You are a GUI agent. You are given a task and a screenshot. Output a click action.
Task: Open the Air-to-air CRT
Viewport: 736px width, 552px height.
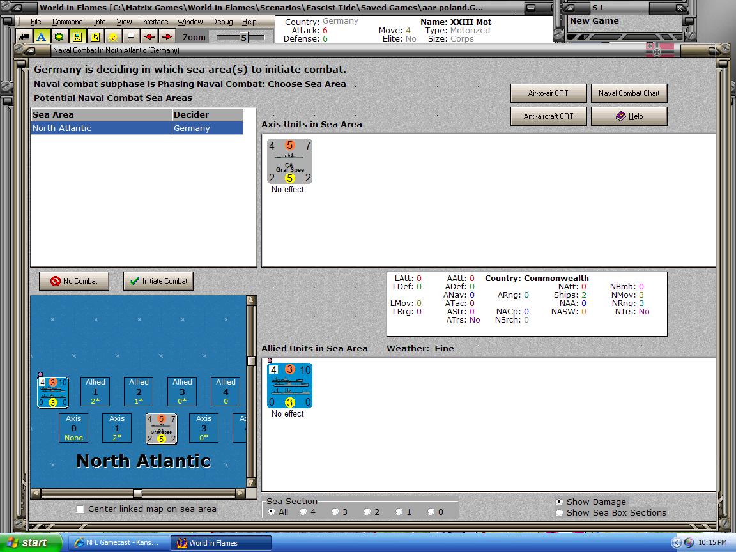[548, 93]
